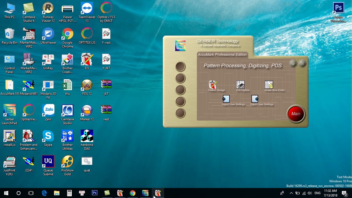Click the Gerber Technology logo icon

(x=180, y=46)
